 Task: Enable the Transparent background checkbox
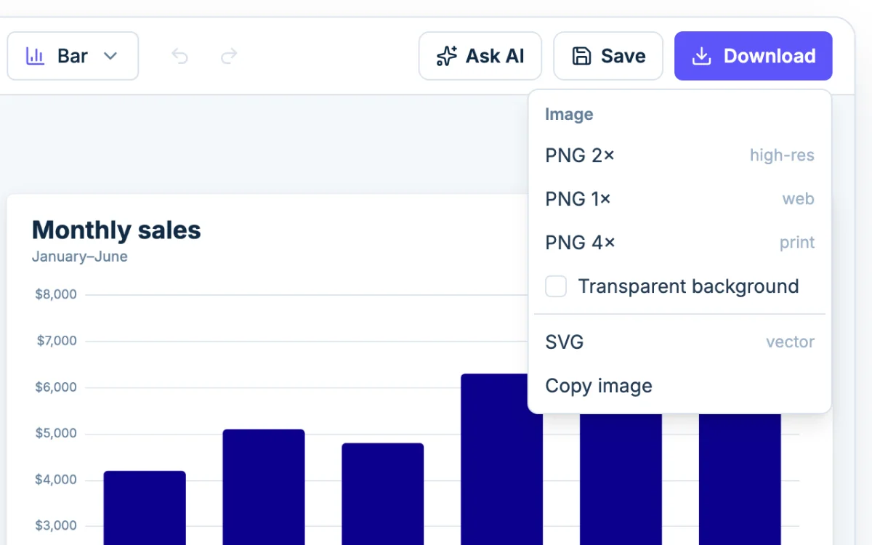556,286
